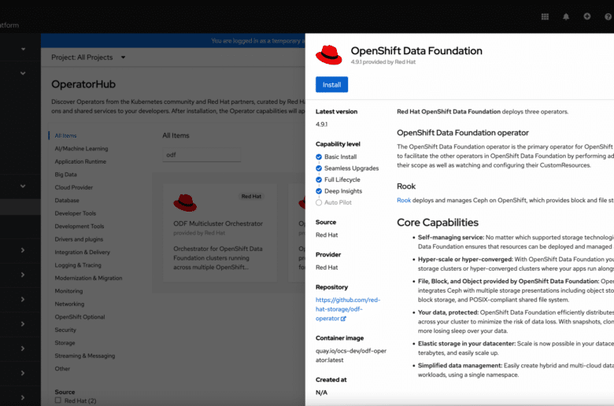Select the Application Runtime category
Image resolution: width=614 pixels, height=406 pixels.
[x=80, y=161]
